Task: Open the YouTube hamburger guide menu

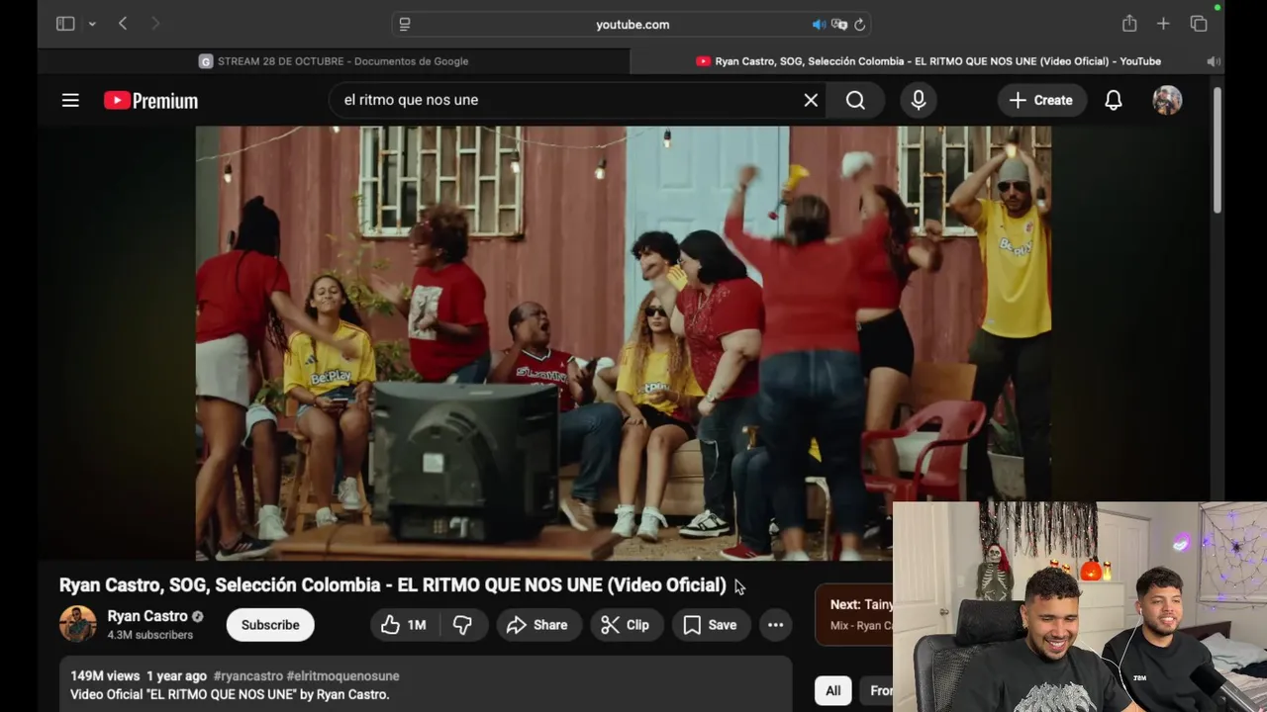Action: (x=70, y=100)
